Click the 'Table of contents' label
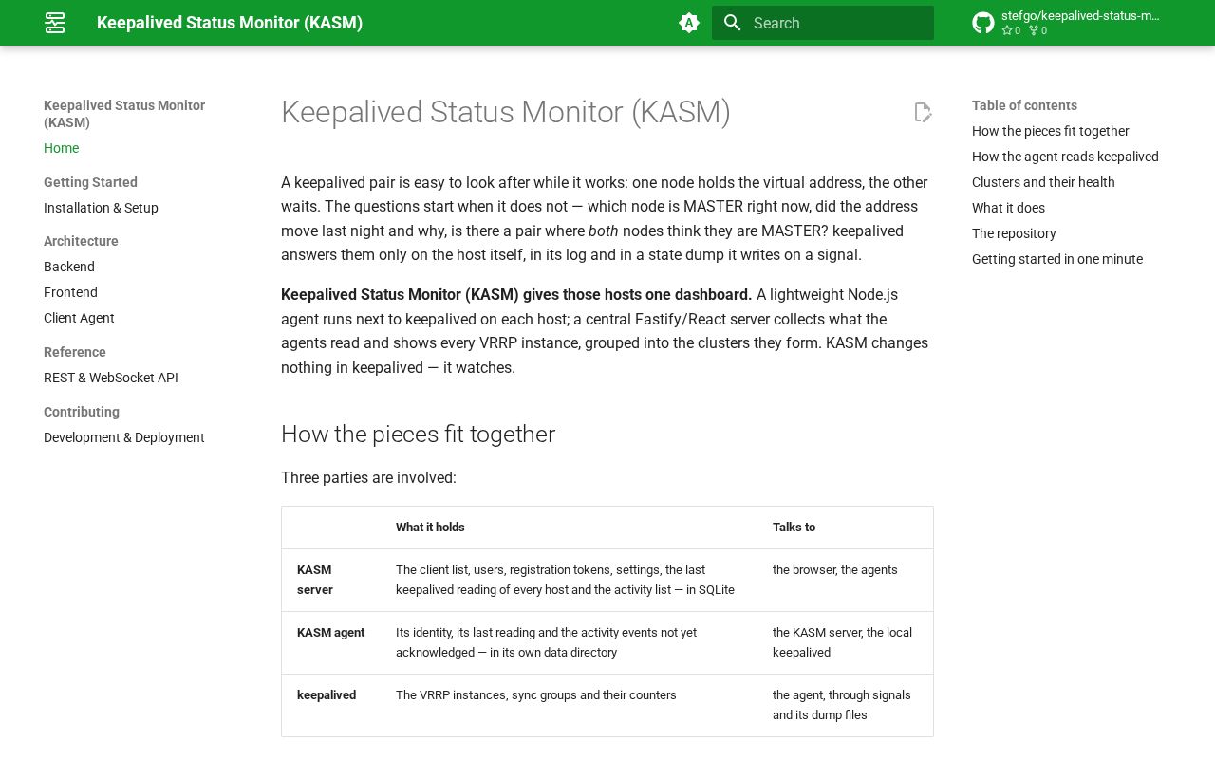Image resolution: width=1215 pixels, height=759 pixels. [1024, 105]
